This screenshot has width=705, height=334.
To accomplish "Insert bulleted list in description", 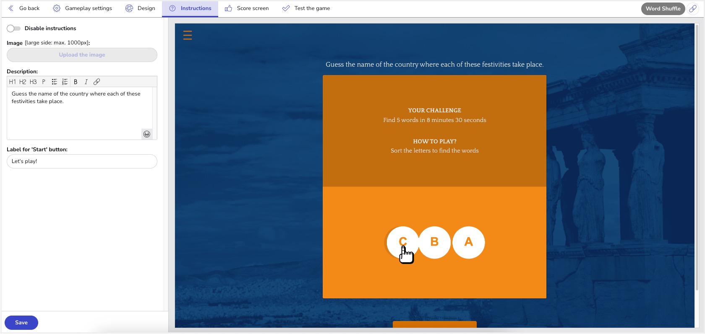I will pyautogui.click(x=54, y=82).
